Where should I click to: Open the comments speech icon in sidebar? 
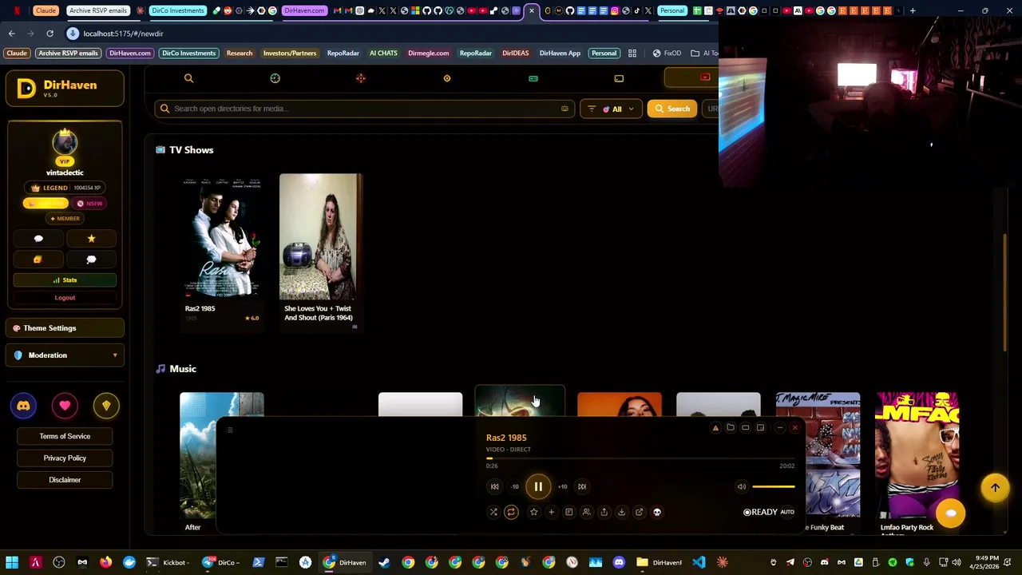(x=91, y=260)
